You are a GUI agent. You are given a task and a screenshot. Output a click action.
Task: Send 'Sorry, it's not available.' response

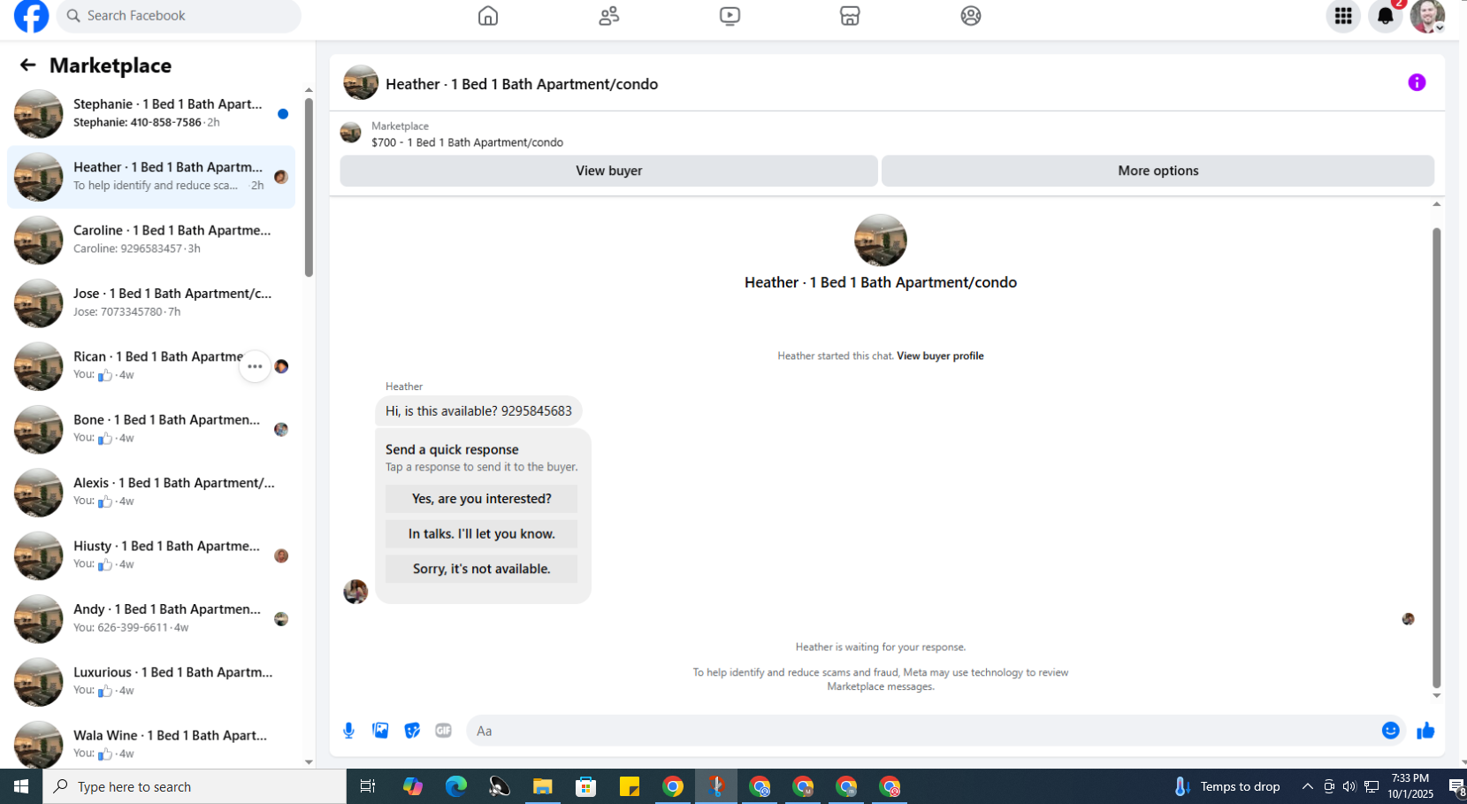point(481,569)
